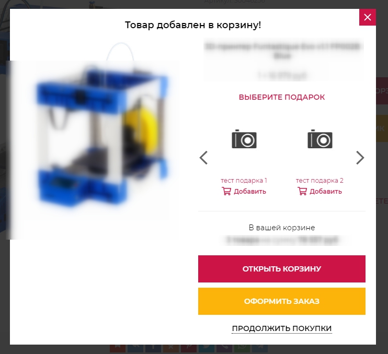388x354 pixels.
Task: Show next gift in carousel
Action: [x=360, y=158]
